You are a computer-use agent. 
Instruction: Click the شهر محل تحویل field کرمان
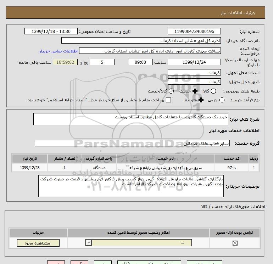pyautogui.click(x=194, y=82)
